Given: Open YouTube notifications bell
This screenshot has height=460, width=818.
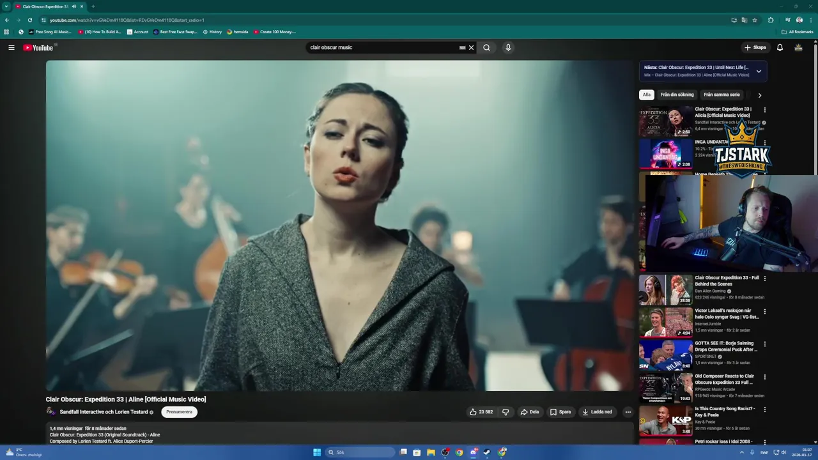Looking at the screenshot, I should (780, 47).
